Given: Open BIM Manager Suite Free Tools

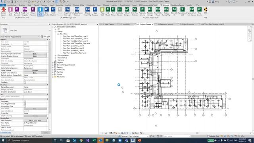Looking at the screenshot, I should pyautogui.click(x=40, y=12).
